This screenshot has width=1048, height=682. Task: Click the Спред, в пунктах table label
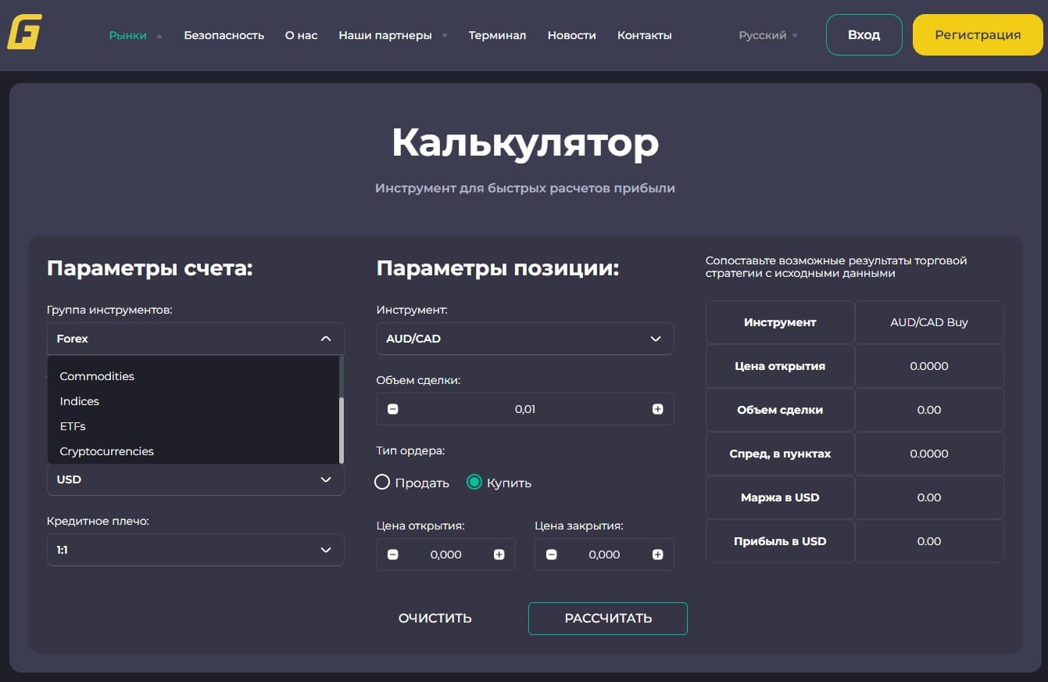(x=780, y=454)
